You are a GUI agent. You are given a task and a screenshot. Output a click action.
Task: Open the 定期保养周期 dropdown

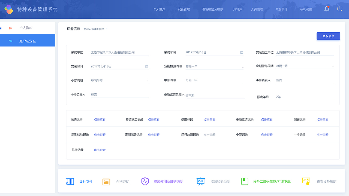(333, 66)
